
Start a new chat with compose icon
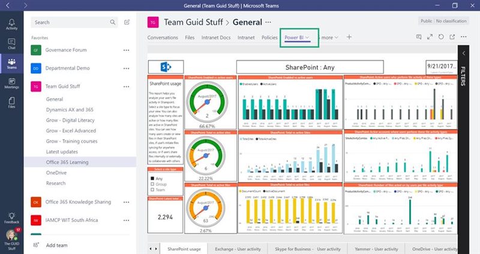tap(127, 22)
